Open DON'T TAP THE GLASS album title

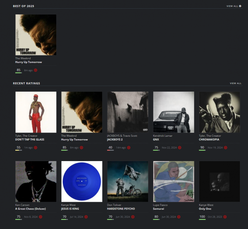[x=30, y=140]
